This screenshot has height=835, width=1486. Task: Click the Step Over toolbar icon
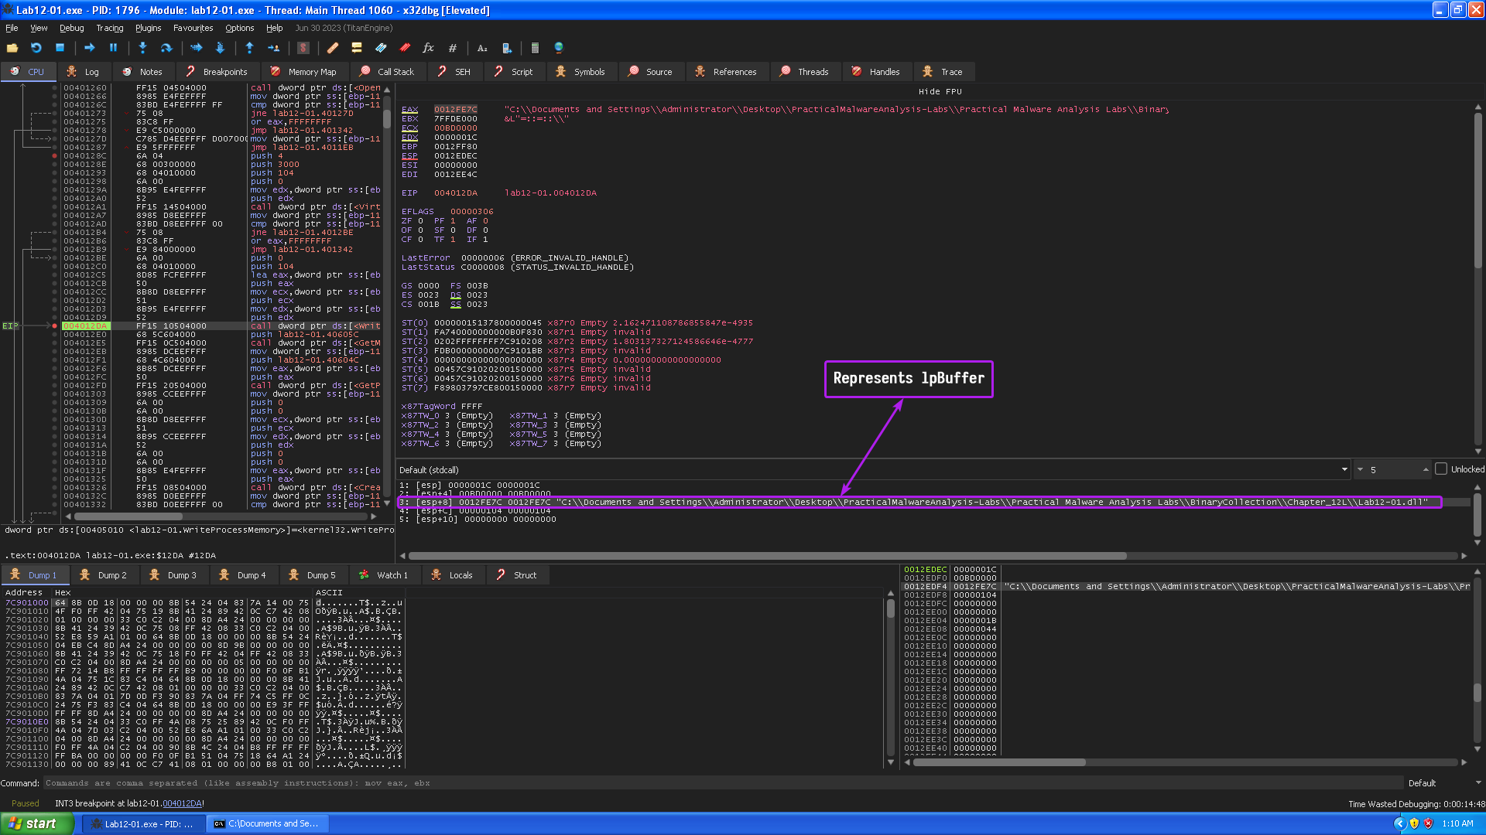click(x=166, y=48)
